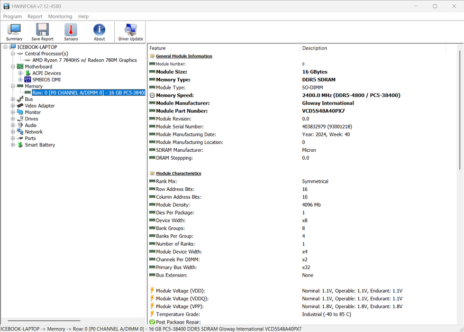Click the Bus node icon

20,99
